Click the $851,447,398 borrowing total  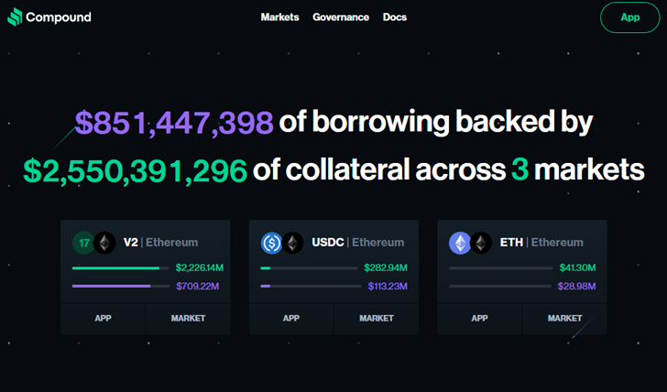[x=174, y=123]
